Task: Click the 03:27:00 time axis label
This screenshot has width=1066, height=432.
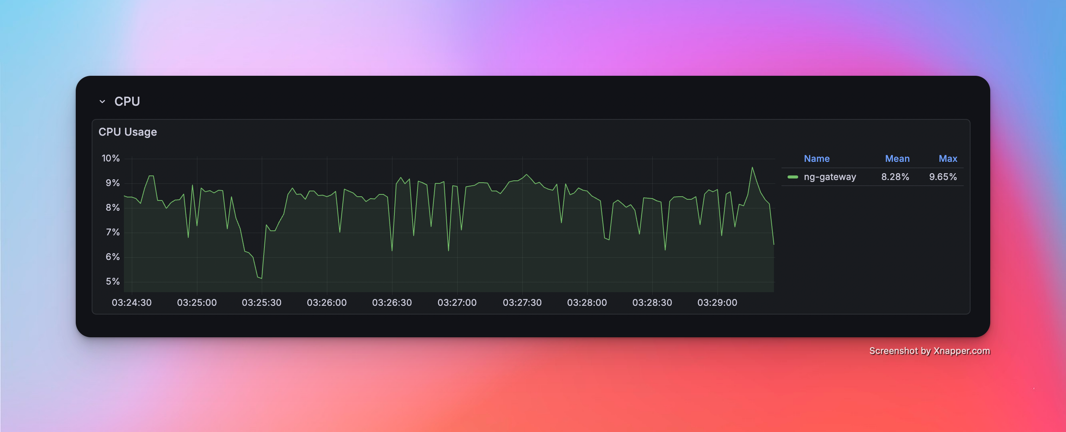Action: coord(457,302)
